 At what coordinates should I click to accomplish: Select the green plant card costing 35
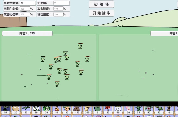[x=26, y=110]
